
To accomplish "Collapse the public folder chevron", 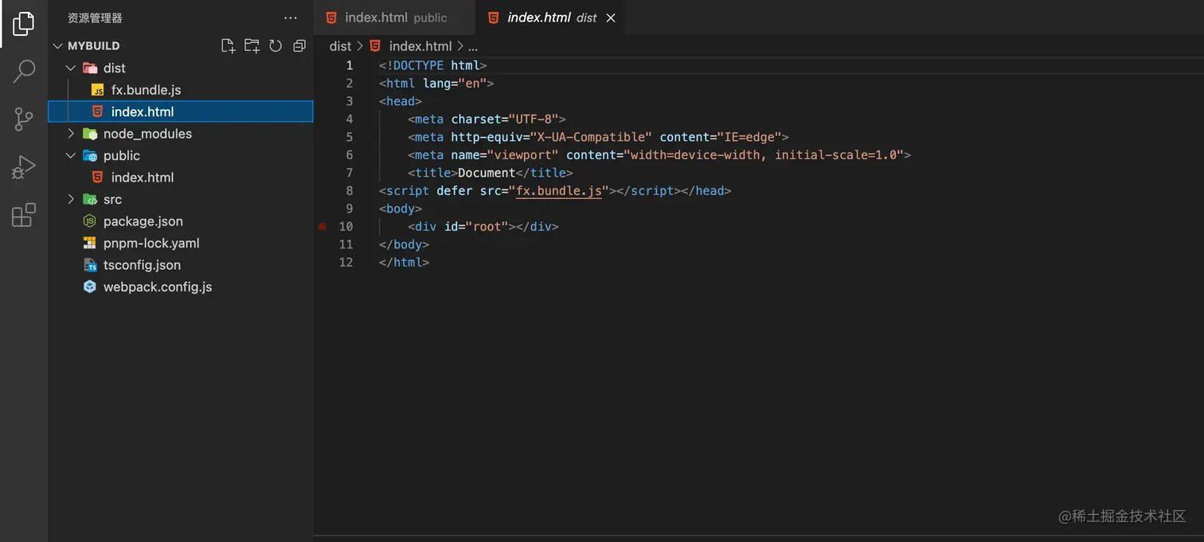I will [x=71, y=156].
